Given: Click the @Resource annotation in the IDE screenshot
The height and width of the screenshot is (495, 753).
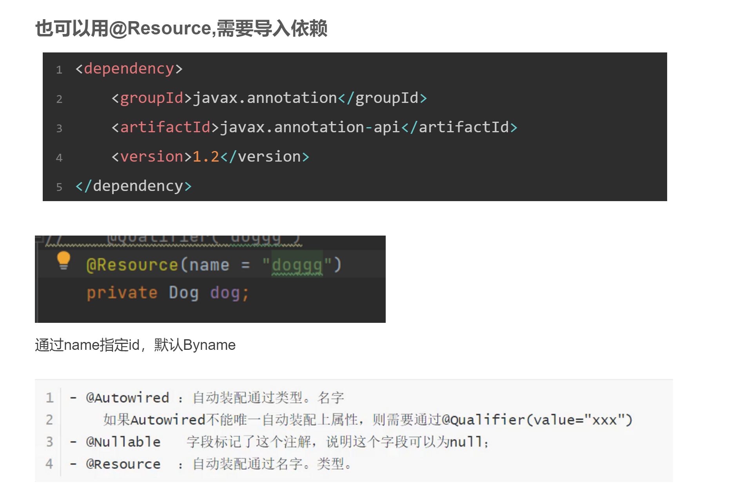Looking at the screenshot, I should point(132,265).
